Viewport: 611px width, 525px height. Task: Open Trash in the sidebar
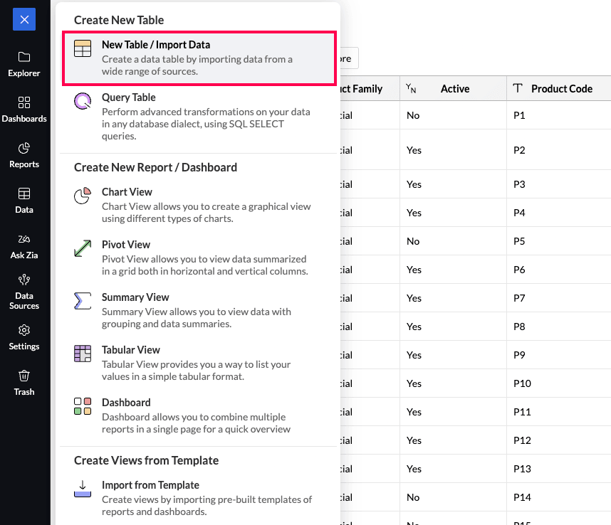point(24,383)
